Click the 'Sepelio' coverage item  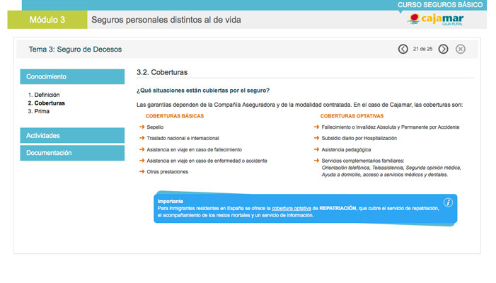tap(155, 127)
